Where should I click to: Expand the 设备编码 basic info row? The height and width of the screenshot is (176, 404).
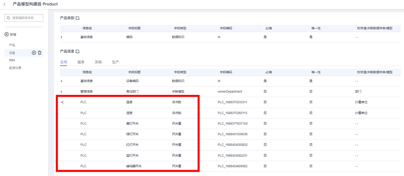click(x=62, y=81)
